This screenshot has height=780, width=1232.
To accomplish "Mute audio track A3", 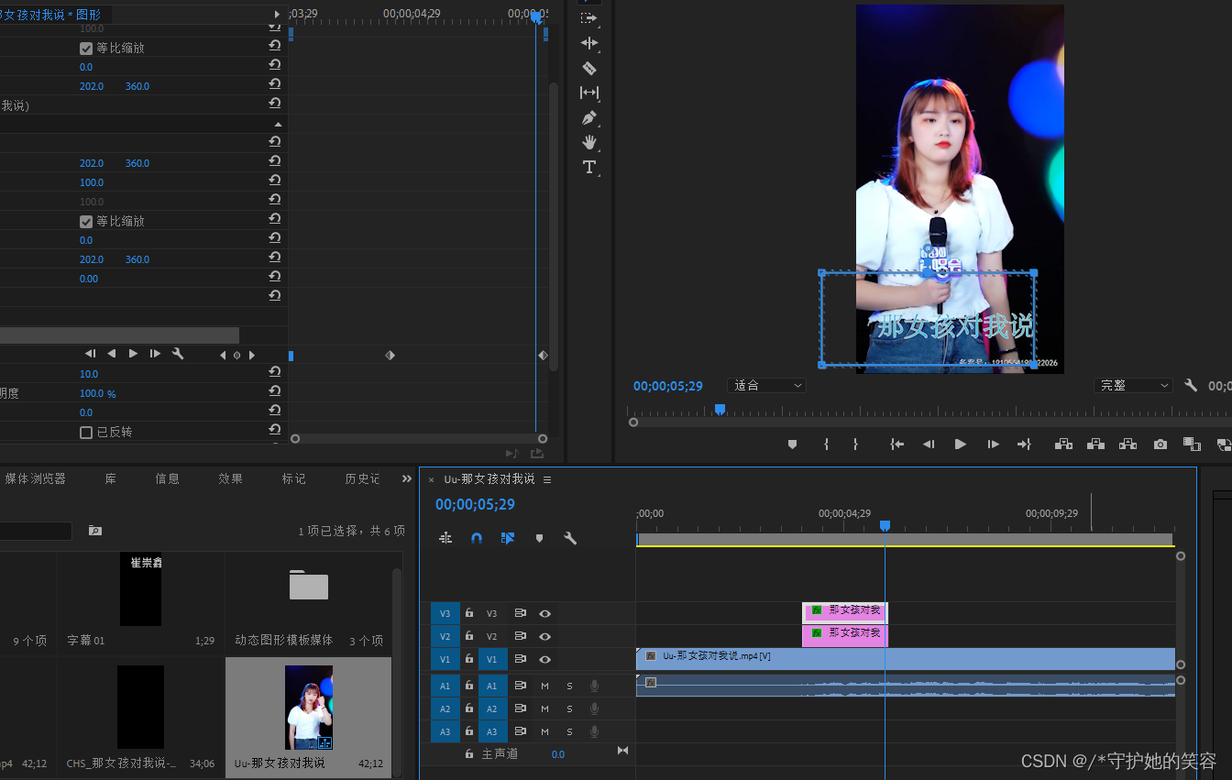I will tap(544, 731).
